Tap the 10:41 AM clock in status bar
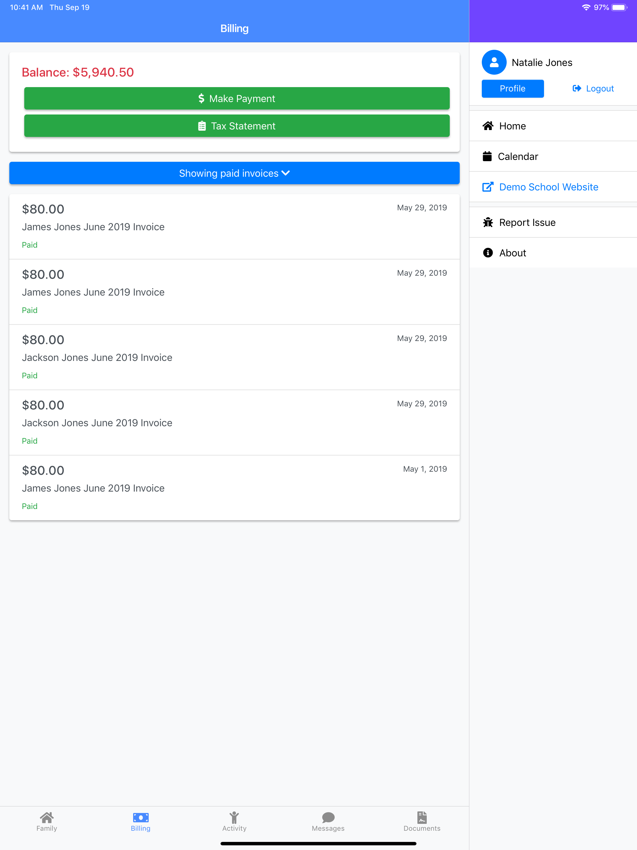Viewport: 637px width, 850px height. (26, 7)
